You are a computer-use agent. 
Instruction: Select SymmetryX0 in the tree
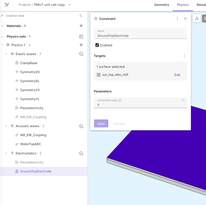coord(30,72)
